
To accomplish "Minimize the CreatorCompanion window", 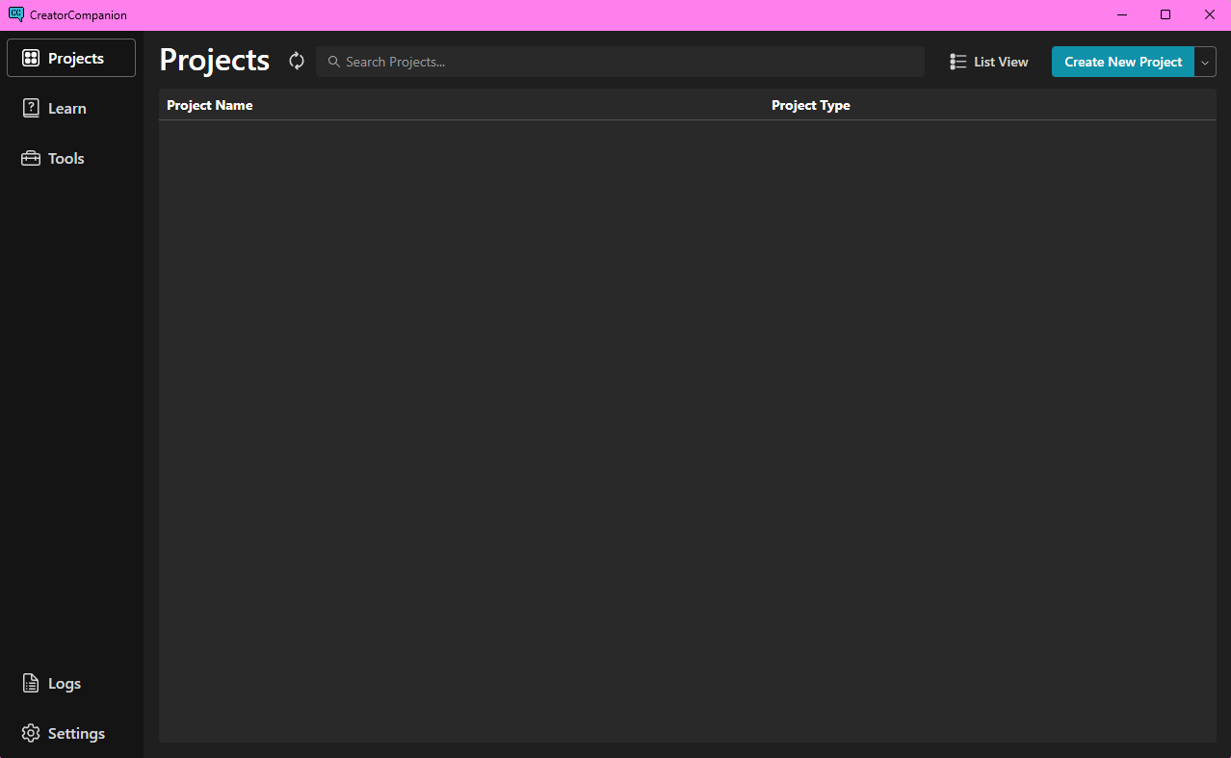I will tap(1121, 14).
